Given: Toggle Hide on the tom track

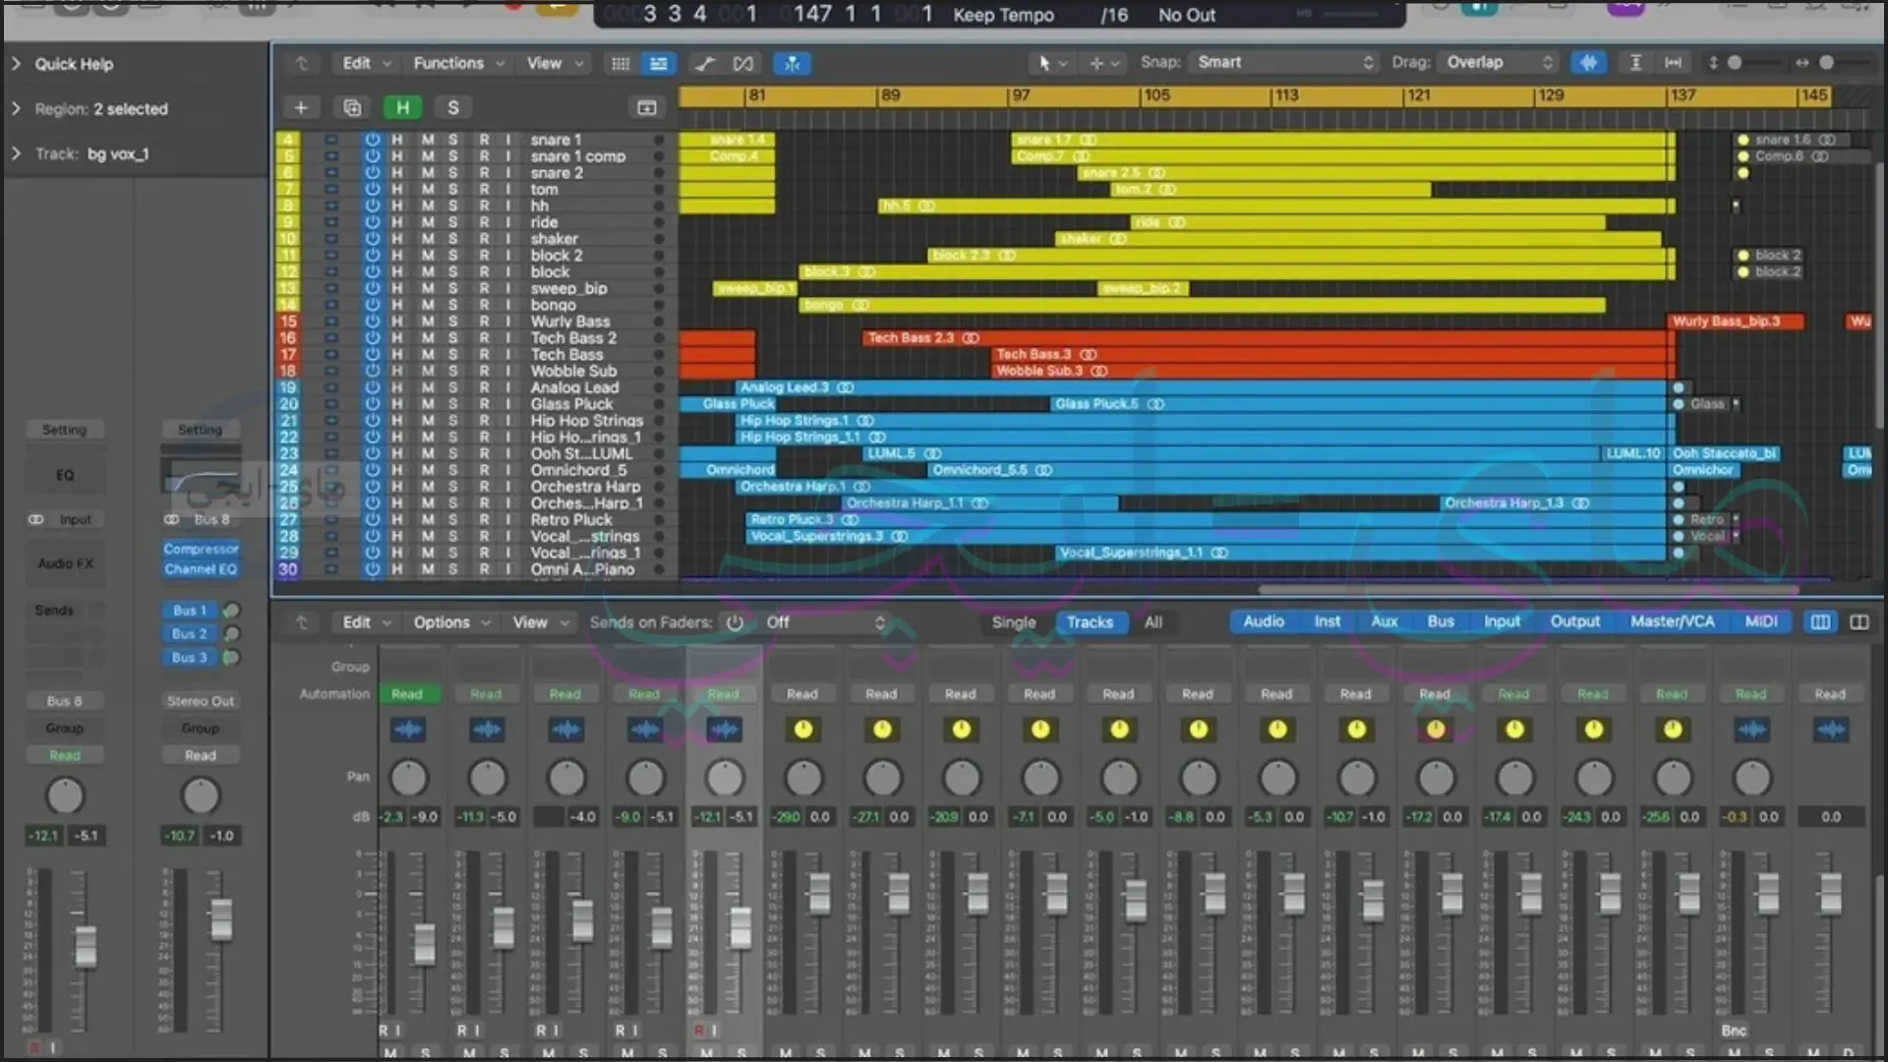Looking at the screenshot, I should tap(397, 190).
